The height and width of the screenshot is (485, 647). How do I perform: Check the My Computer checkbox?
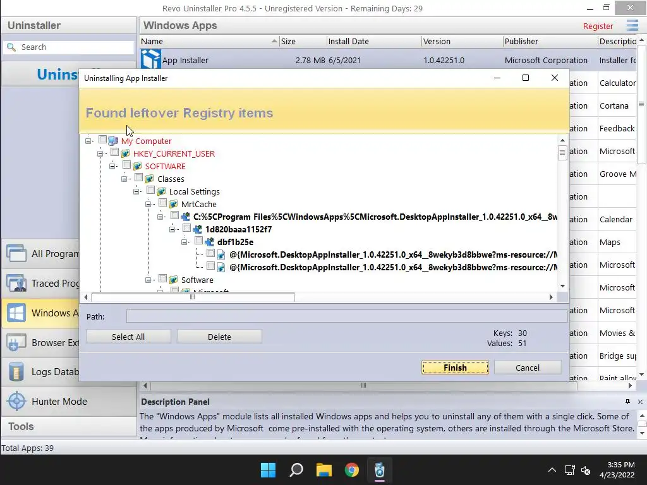coord(103,140)
